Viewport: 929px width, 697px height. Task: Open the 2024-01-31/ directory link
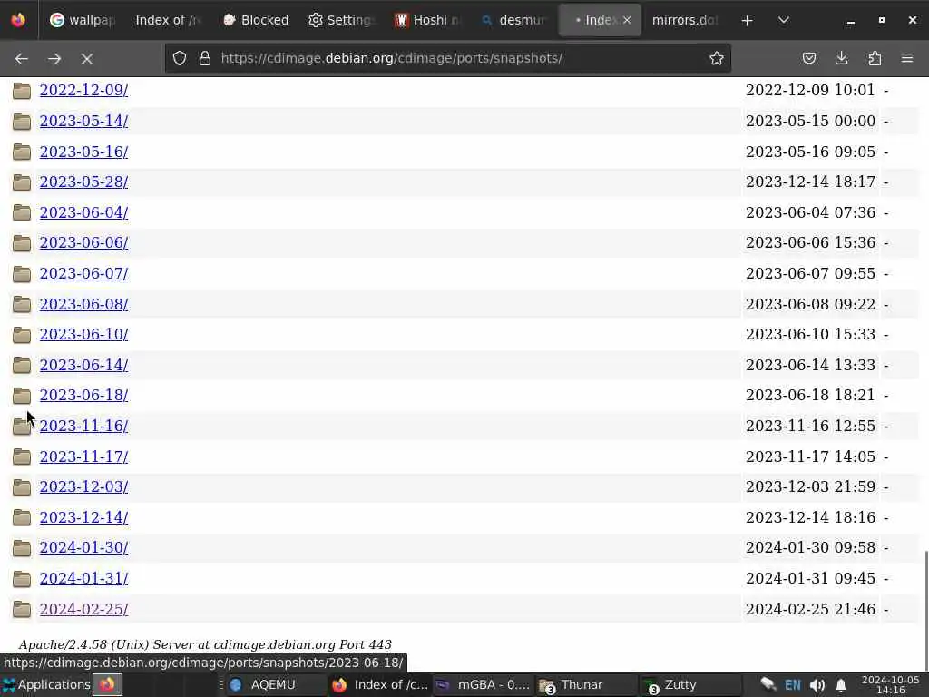[83, 579]
